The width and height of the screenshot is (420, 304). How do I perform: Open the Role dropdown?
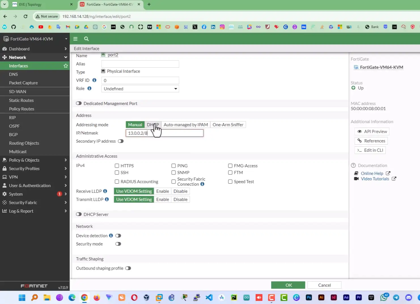[x=140, y=89]
